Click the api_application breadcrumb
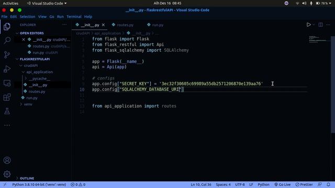The image size is (335, 188). pyautogui.click(x=107, y=33)
